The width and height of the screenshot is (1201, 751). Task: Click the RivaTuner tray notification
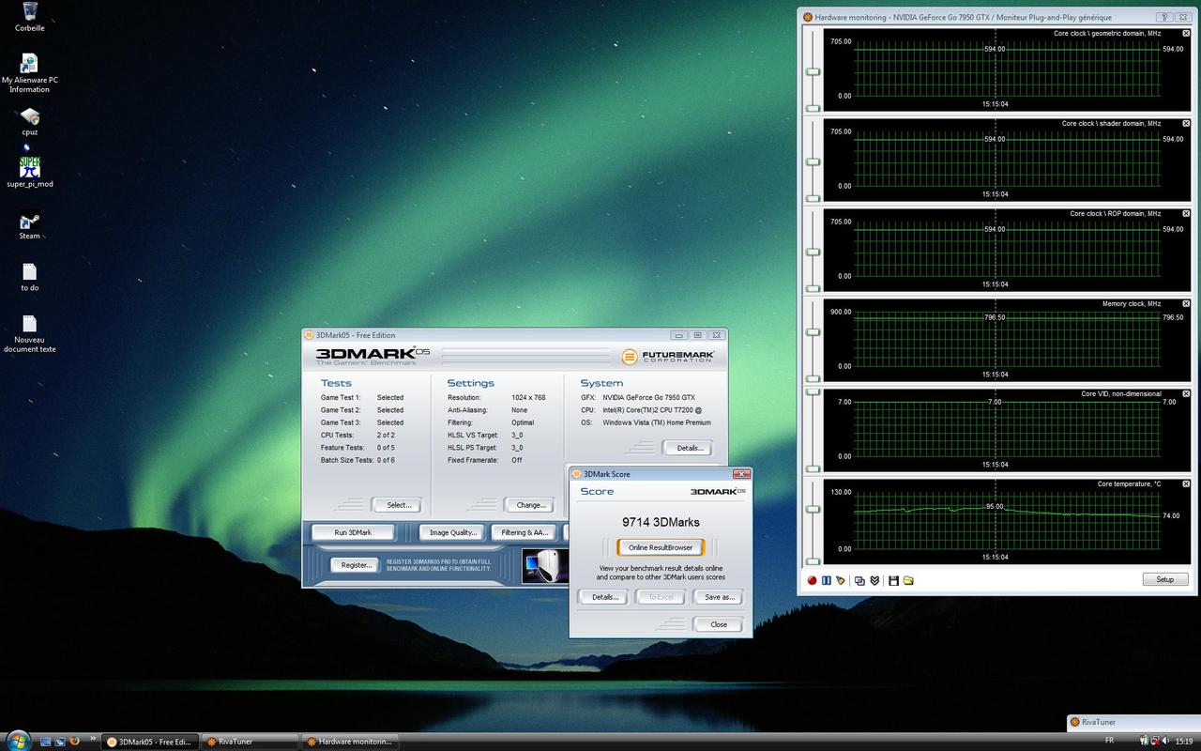click(x=1133, y=722)
